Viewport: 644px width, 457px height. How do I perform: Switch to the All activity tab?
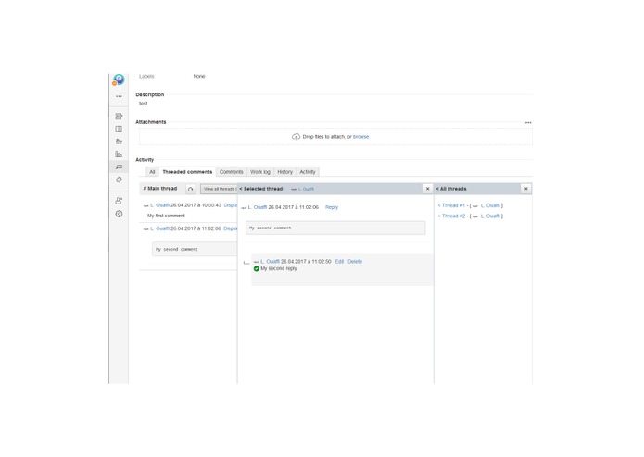[152, 172]
